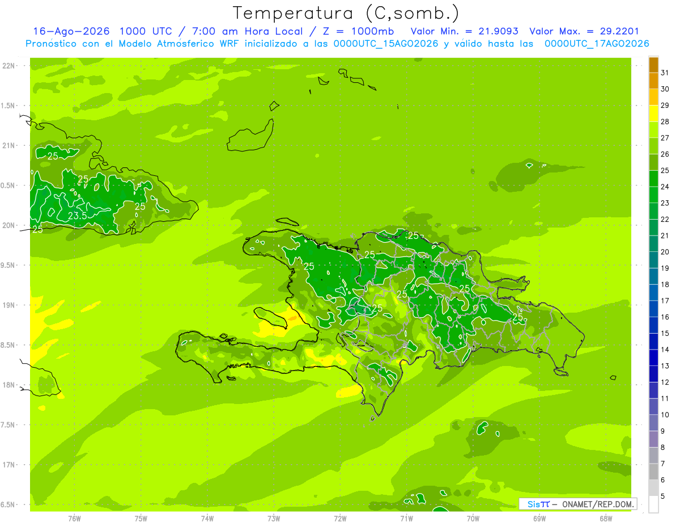This screenshot has width=680, height=526.
Task: Click the "70W" longitude label
Action: (473, 519)
